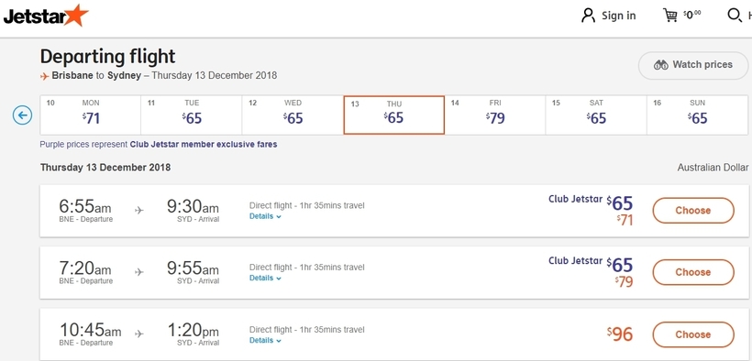Open the shopping cart icon

(670, 16)
